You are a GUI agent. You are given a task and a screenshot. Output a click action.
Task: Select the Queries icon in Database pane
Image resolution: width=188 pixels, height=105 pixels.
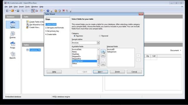coord(12,35)
